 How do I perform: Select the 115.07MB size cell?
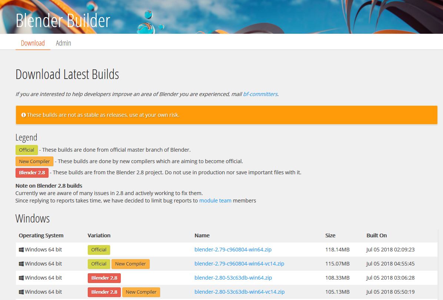(x=337, y=264)
